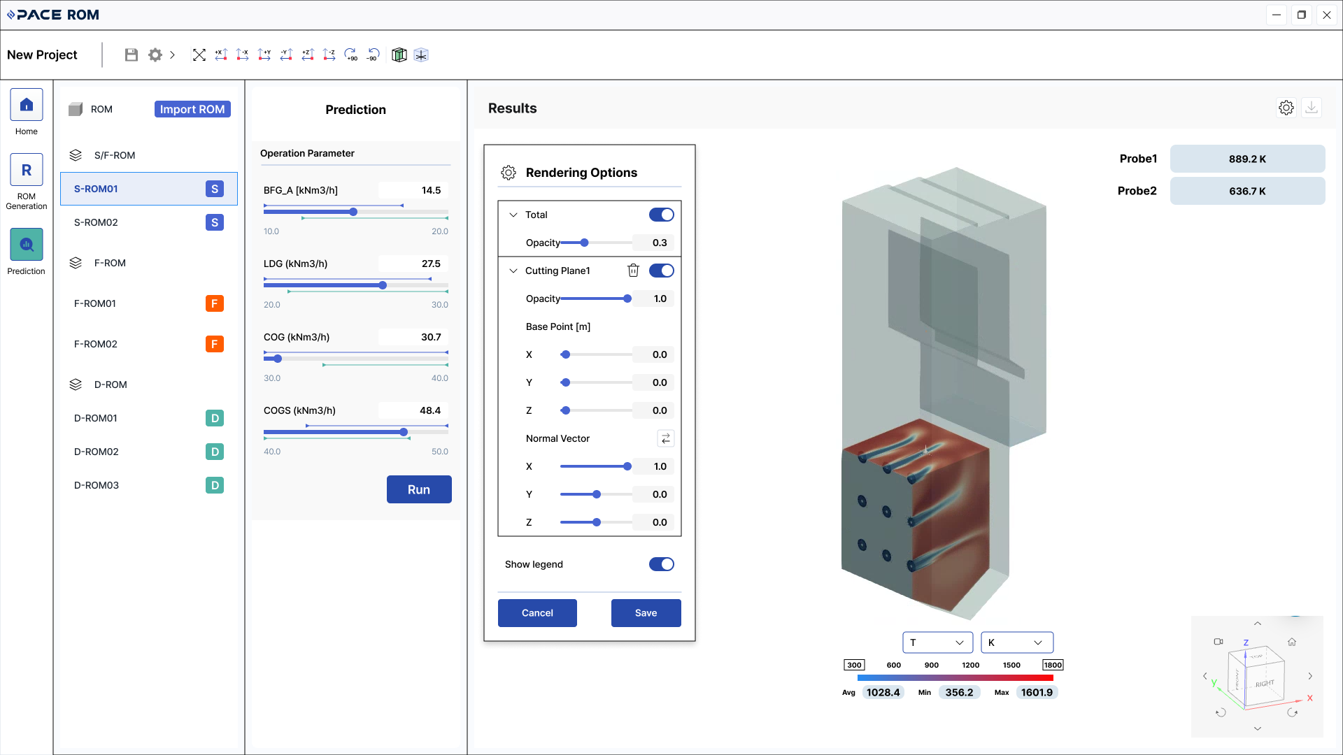The height and width of the screenshot is (755, 1343).
Task: Rotate view cube clockwise
Action: (x=1293, y=712)
